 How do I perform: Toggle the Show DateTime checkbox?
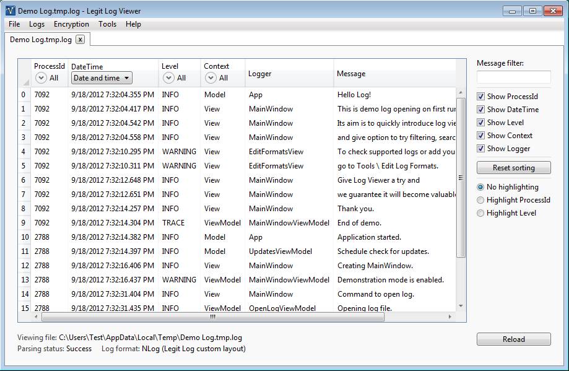pos(481,110)
